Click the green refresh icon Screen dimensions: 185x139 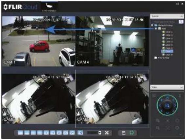132,133
